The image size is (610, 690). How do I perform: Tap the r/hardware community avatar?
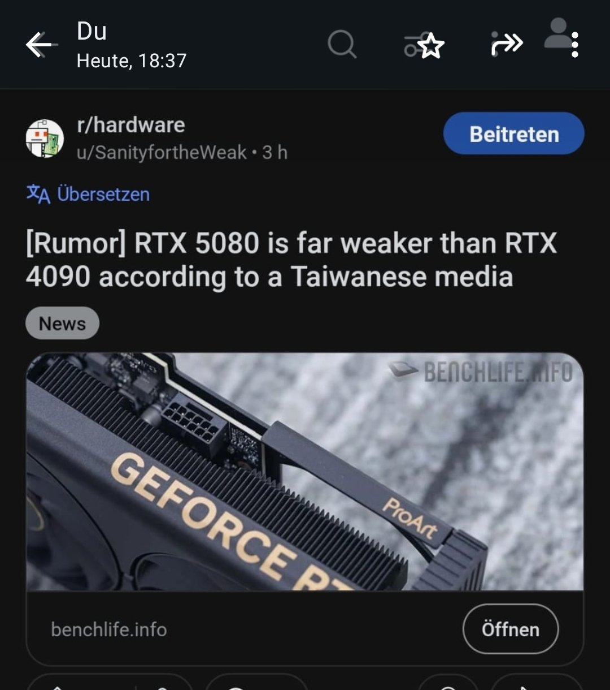[45, 139]
